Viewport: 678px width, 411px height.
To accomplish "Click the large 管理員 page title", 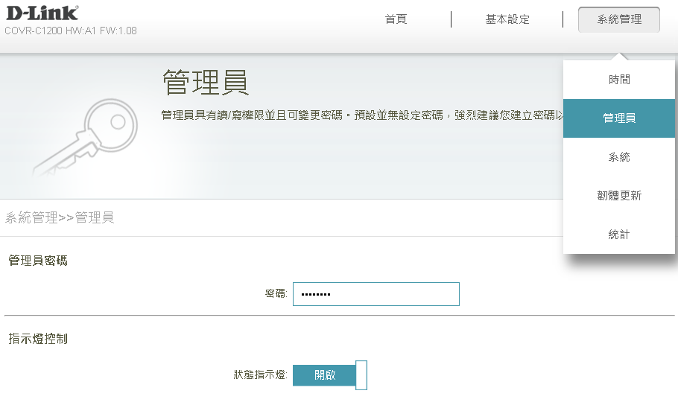I will [205, 83].
